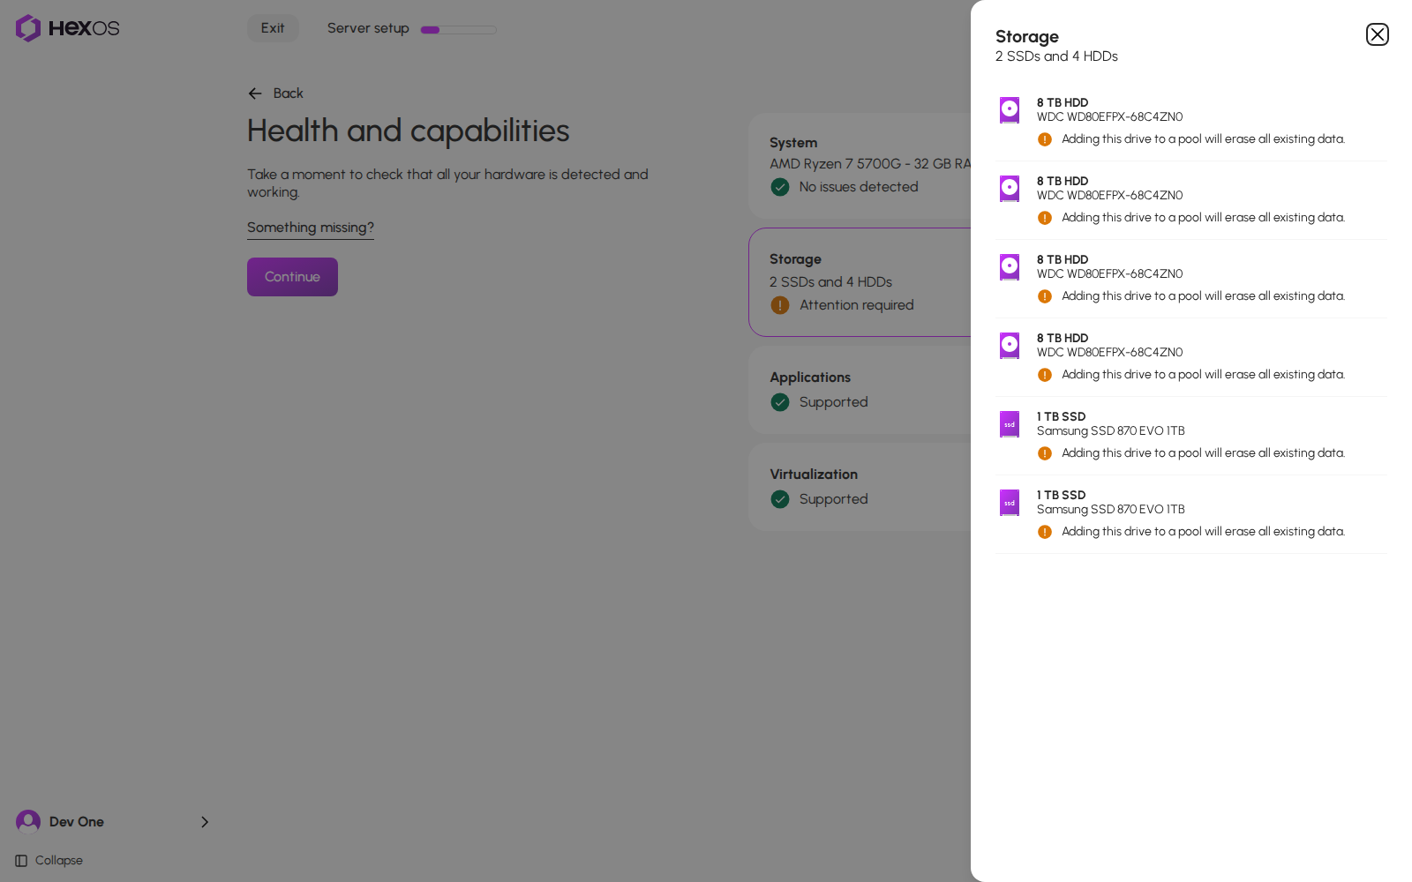Image resolution: width=1412 pixels, height=882 pixels.
Task: Click the green check beside No issues detected
Action: 780,187
